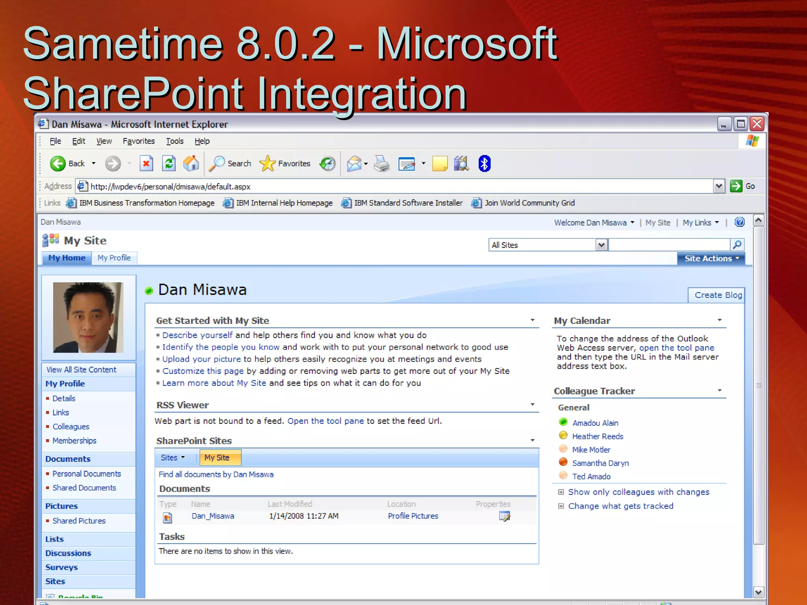Select the My Home tab

pos(67,258)
